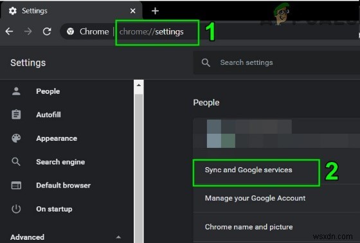Click the Chrome site info icon

tap(70, 32)
